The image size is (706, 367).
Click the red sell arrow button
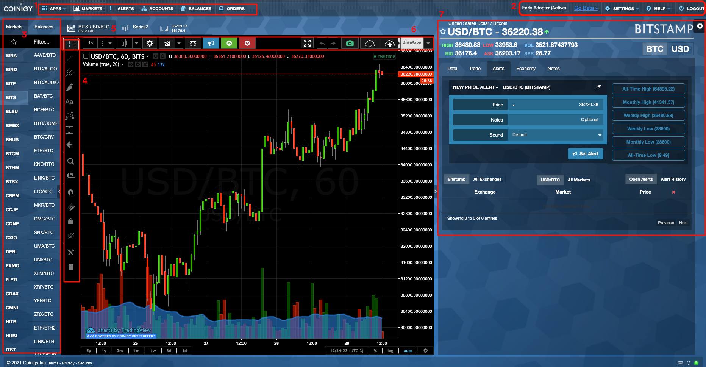247,43
